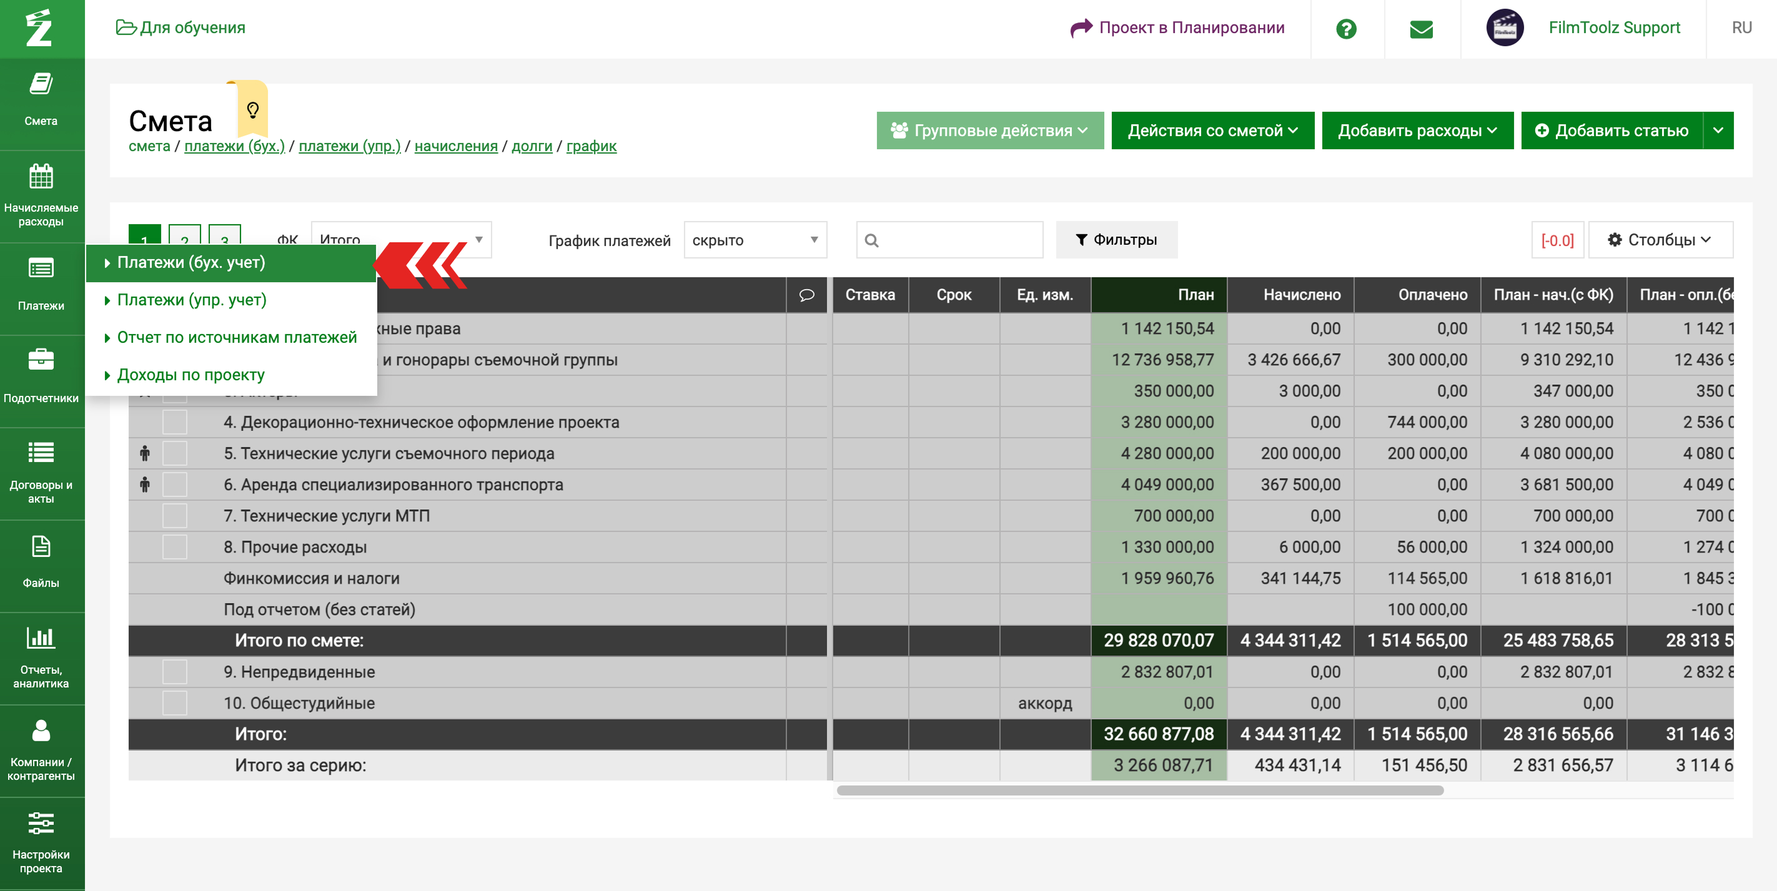
Task: Choose Платежи (упр. учет) menu item
Action: point(191,300)
